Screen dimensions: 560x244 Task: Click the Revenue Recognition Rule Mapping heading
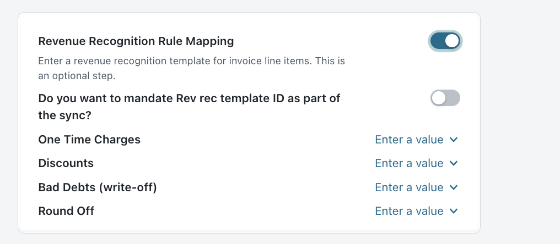136,41
